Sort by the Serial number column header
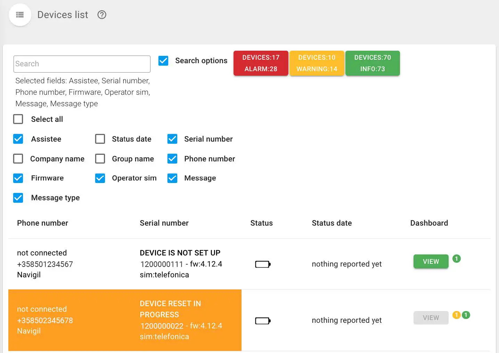 pyautogui.click(x=164, y=223)
